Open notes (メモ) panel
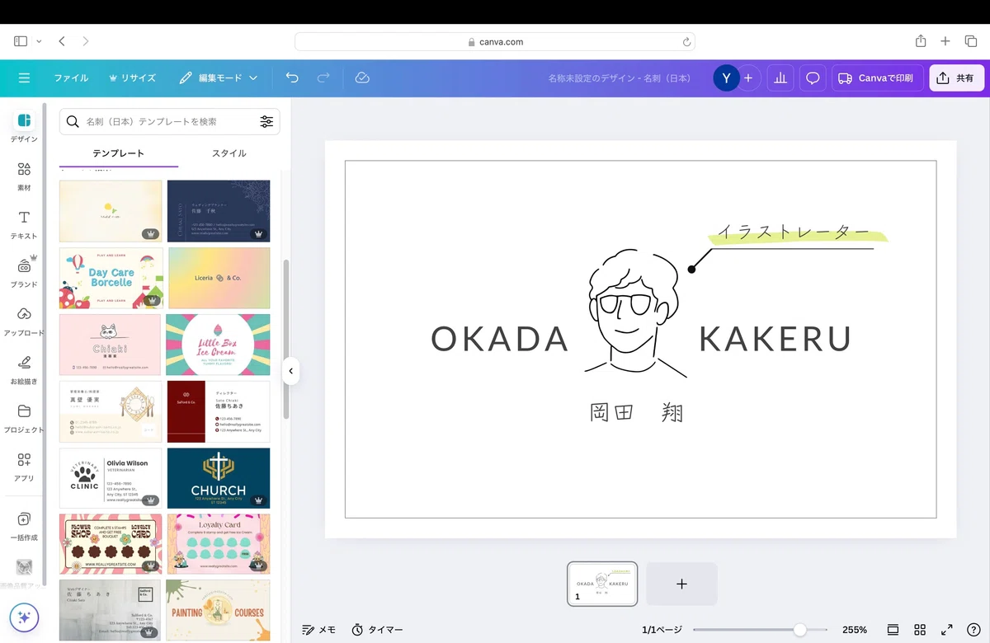 318,630
